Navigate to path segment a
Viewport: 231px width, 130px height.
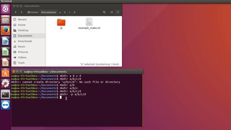pyautogui.click(x=60, y=12)
